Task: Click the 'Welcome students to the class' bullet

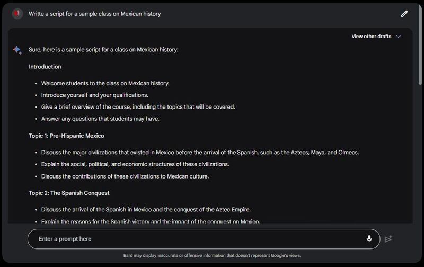Action: (105, 83)
